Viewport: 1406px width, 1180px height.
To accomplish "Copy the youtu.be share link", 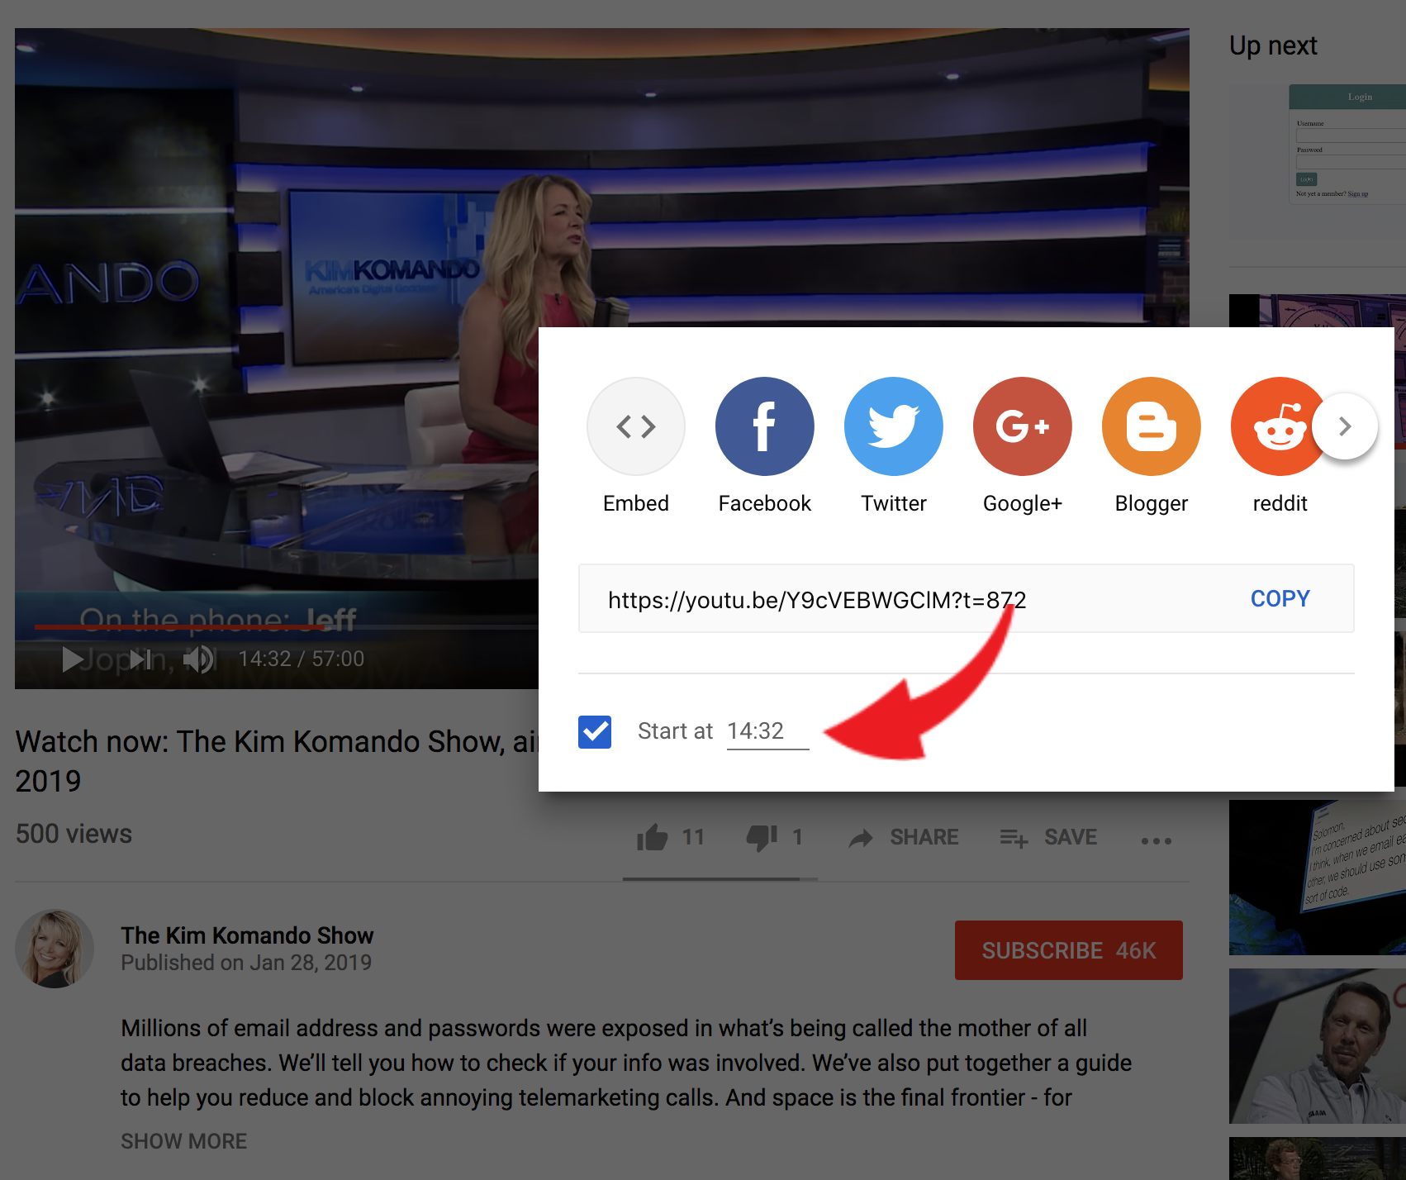I will (1280, 598).
